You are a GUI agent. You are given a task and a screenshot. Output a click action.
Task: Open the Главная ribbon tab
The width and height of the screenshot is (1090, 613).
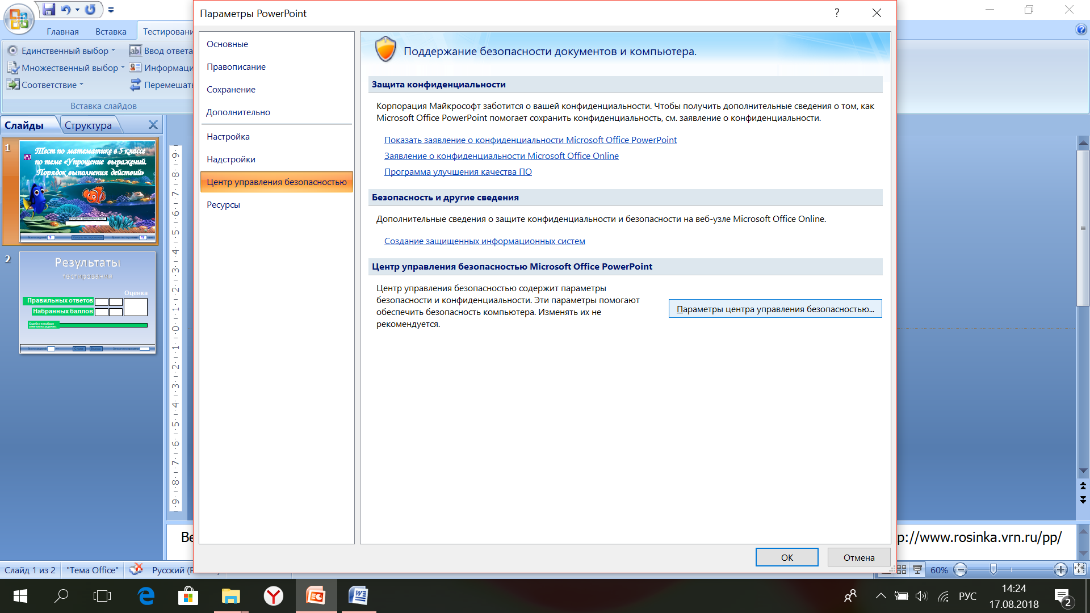coord(62,32)
